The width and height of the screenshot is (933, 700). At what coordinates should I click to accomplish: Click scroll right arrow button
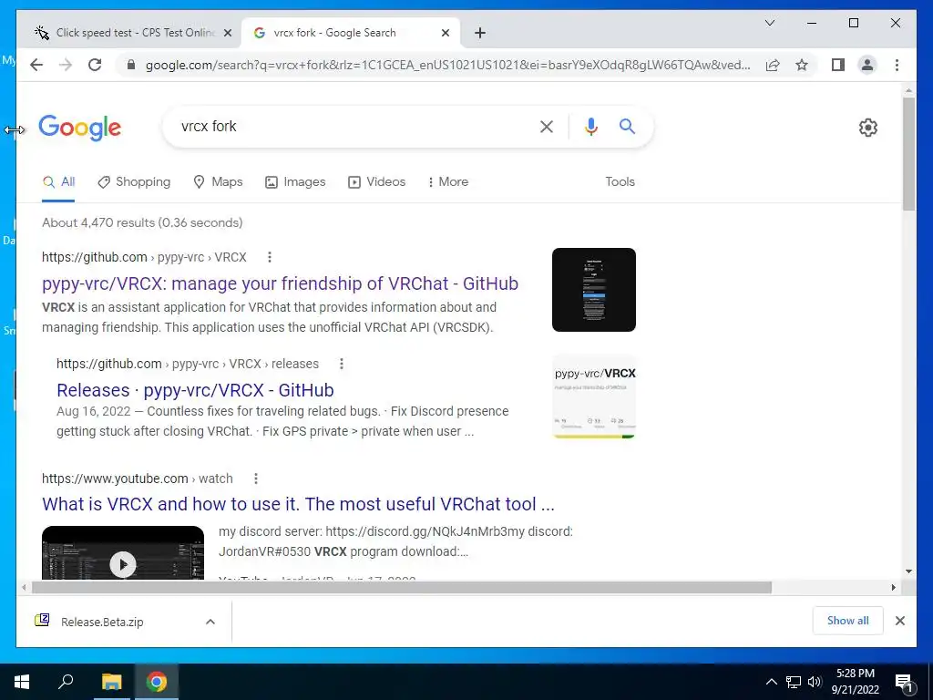coord(894,588)
